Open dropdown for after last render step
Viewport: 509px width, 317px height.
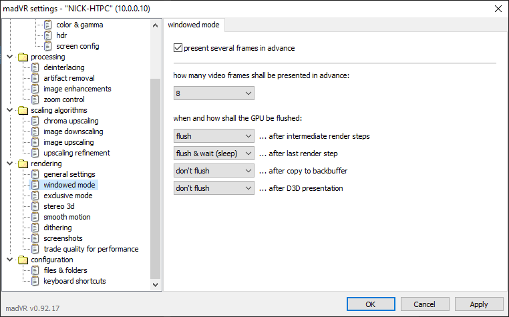coord(213,153)
